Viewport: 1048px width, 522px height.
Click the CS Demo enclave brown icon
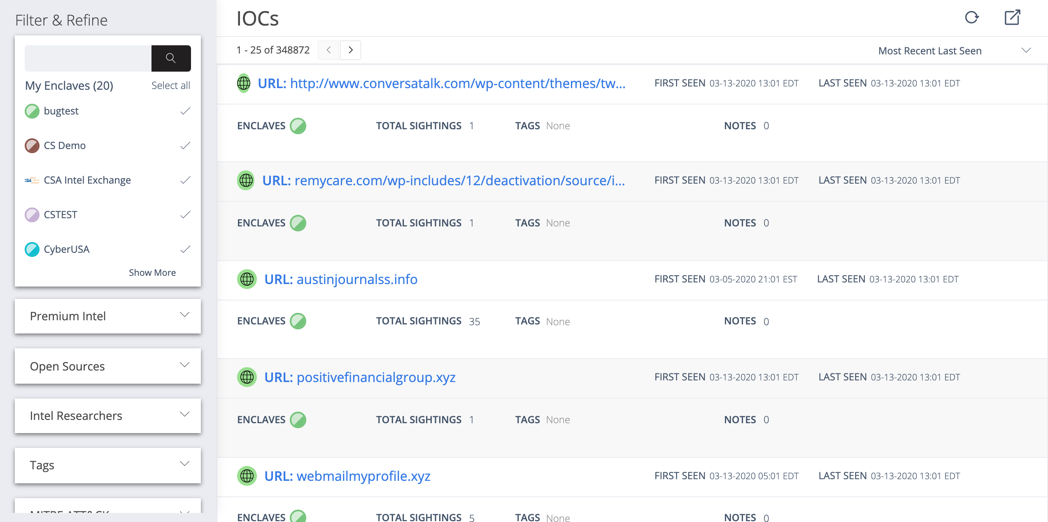pos(32,146)
